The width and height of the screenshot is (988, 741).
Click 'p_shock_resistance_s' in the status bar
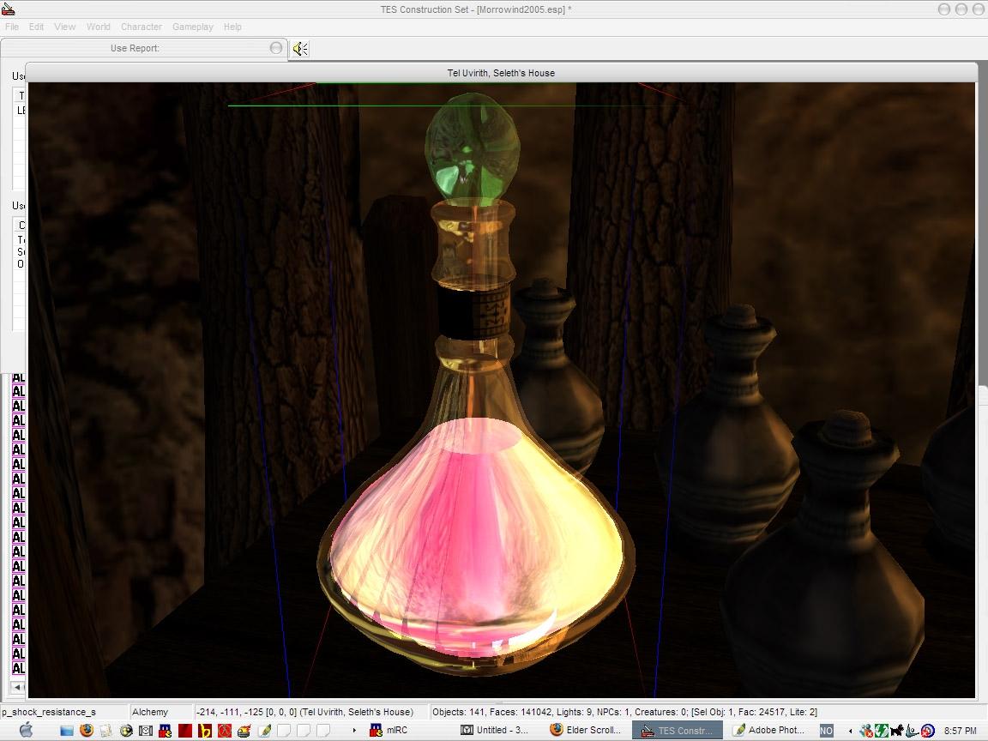(49, 712)
